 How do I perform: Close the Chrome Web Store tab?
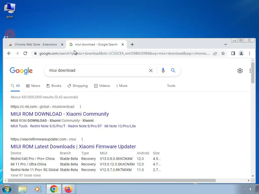(62, 44)
